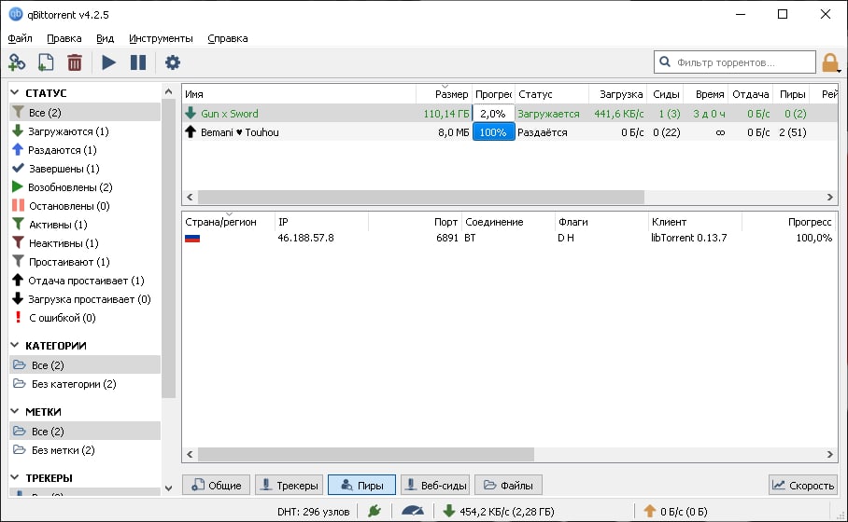
Task: Resume torrents with the play icon
Action: [108, 62]
